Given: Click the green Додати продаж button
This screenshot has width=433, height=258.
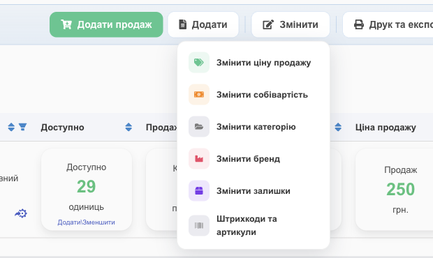Looking at the screenshot, I should pyautogui.click(x=106, y=24).
